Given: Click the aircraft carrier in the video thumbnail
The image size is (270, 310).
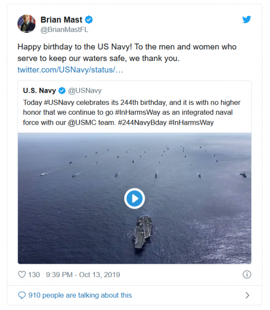Looking at the screenshot, I should (x=143, y=231).
